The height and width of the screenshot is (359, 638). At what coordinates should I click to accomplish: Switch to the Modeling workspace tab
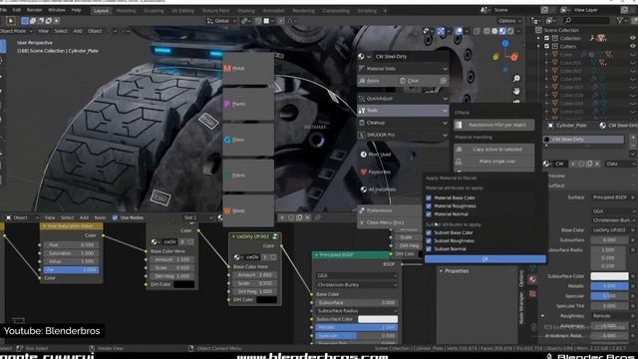tap(127, 11)
